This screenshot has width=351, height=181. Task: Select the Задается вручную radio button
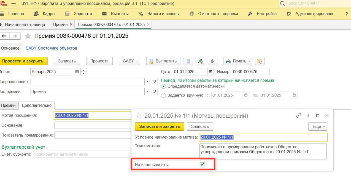[x=163, y=95]
